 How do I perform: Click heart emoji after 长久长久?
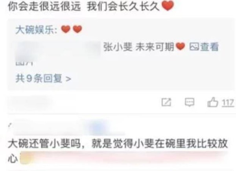tap(168, 6)
